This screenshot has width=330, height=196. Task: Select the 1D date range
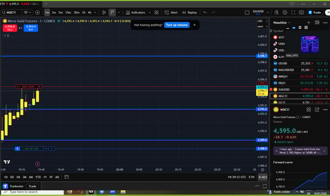pos(6,177)
